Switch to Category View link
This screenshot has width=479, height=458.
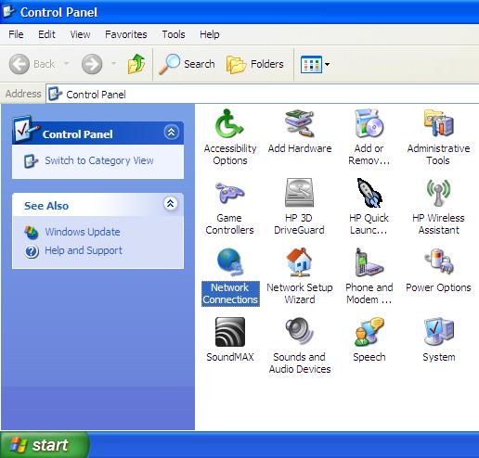(x=99, y=160)
